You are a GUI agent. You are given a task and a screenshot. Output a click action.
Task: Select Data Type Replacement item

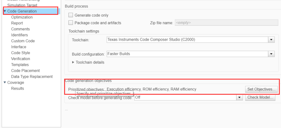point(32,77)
